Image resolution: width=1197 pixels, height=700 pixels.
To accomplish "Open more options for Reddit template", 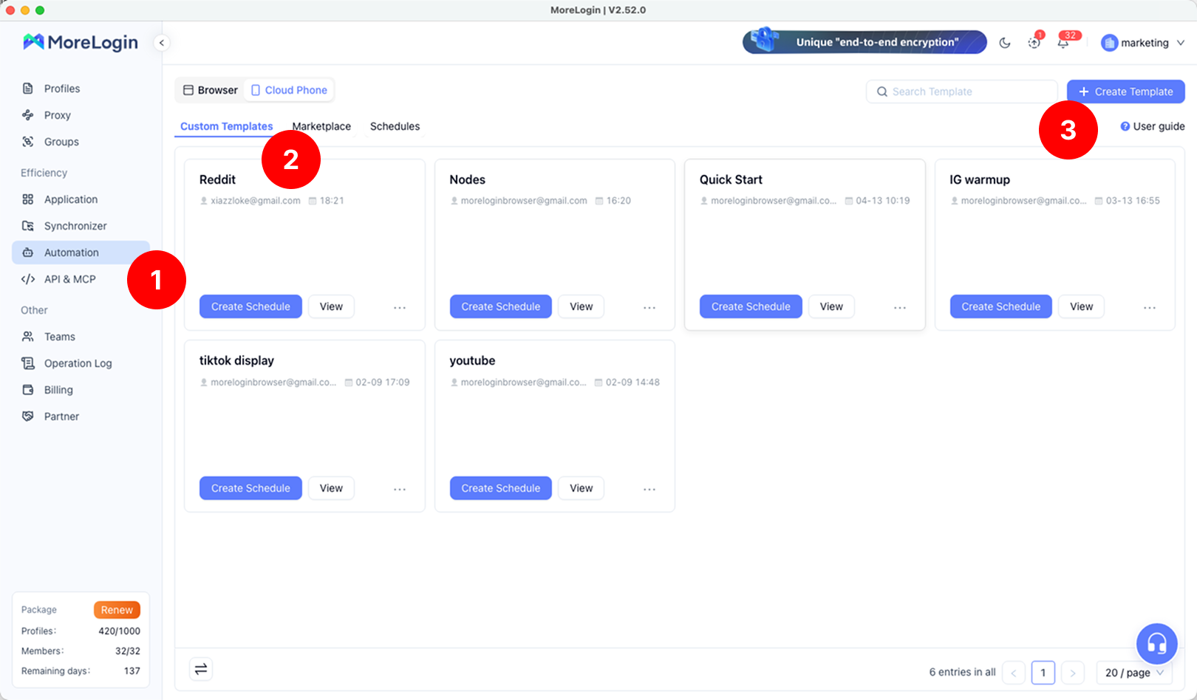I will tap(400, 307).
